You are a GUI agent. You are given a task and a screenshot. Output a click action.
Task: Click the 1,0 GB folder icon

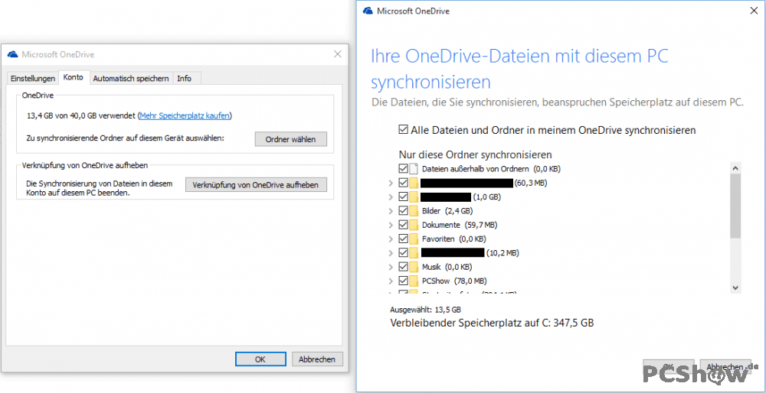click(414, 197)
